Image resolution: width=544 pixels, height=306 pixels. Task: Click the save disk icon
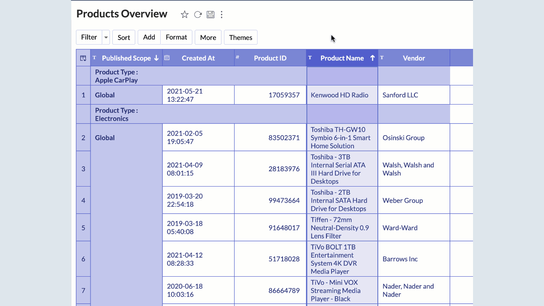tap(210, 14)
